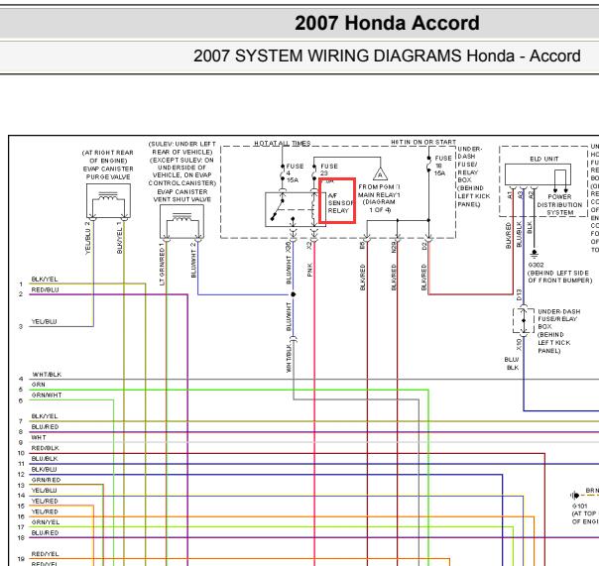Click the "BLU/BLK" label below X10
The width and height of the screenshot is (599, 566).
point(512,364)
